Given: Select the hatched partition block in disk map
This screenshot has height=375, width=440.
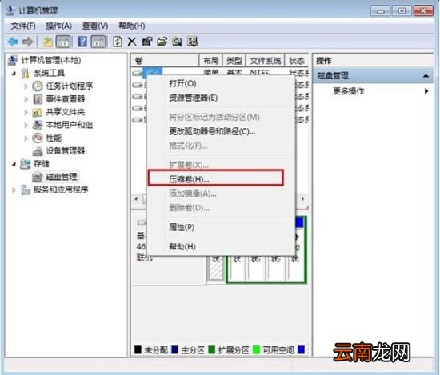Looking at the screenshot, I should [x=216, y=269].
